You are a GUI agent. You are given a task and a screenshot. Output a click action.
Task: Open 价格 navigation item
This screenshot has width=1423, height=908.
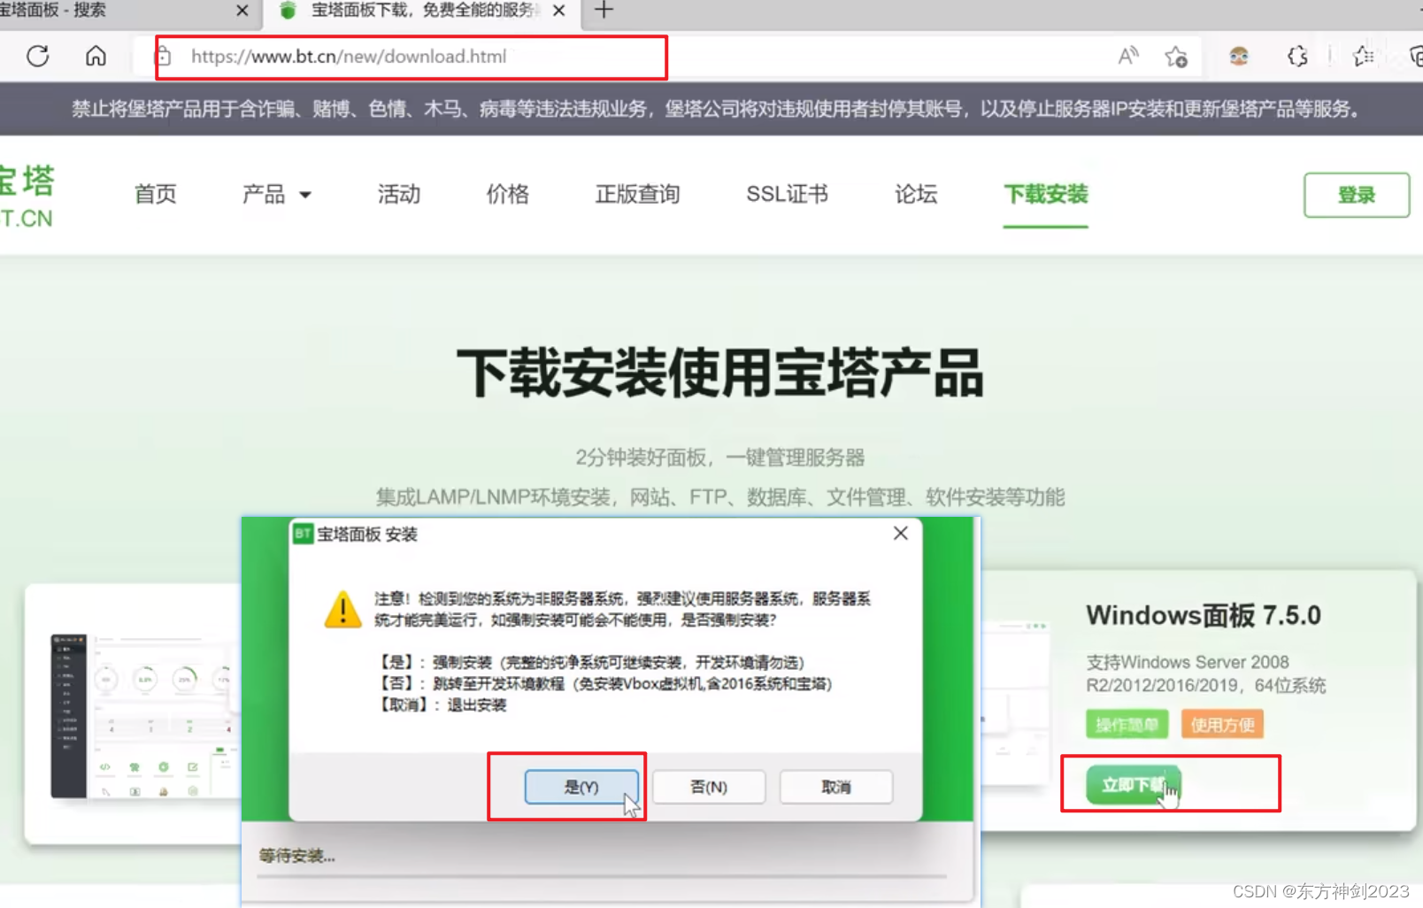click(x=508, y=194)
